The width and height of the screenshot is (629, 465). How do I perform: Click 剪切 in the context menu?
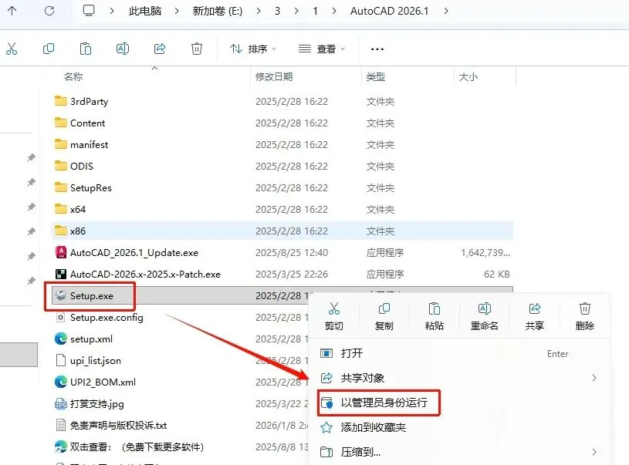[x=333, y=316]
